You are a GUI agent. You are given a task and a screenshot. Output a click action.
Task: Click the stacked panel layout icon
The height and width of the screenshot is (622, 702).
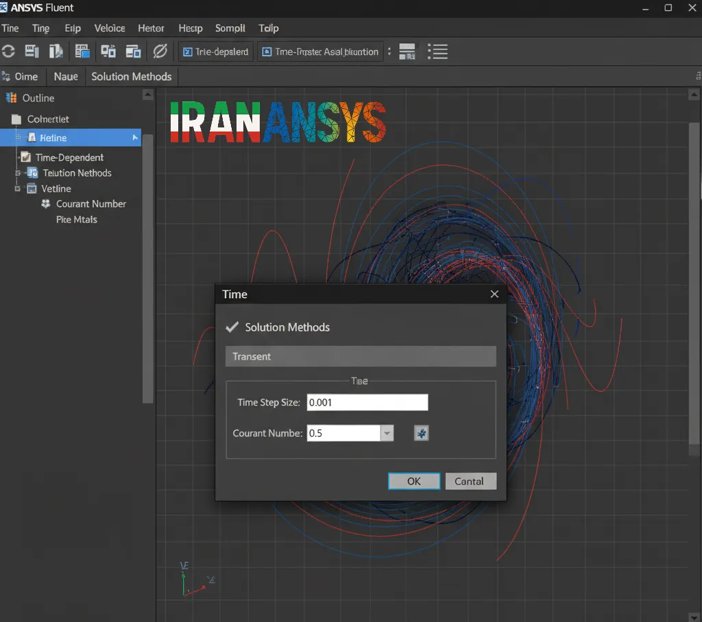pos(407,51)
